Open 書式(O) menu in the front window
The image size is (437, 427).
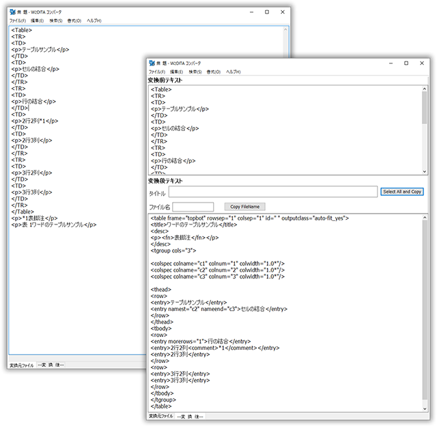[x=214, y=72]
